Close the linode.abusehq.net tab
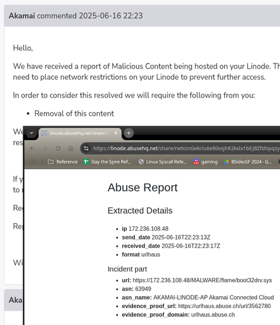 point(116,133)
